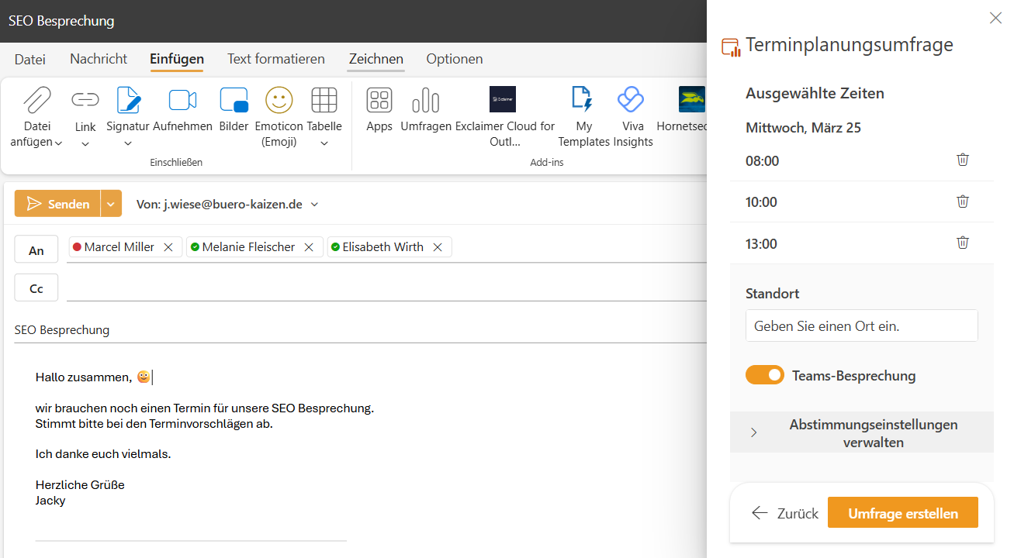Open the Umfragen poll icon

(x=425, y=101)
